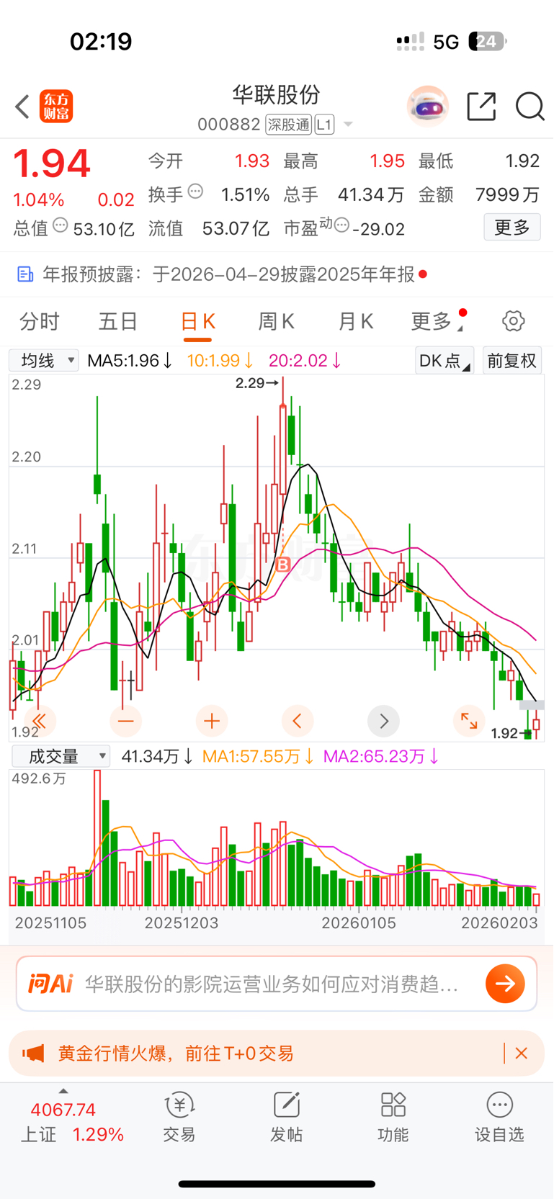
Task: Open 发帖 post icon
Action: coord(286,1117)
